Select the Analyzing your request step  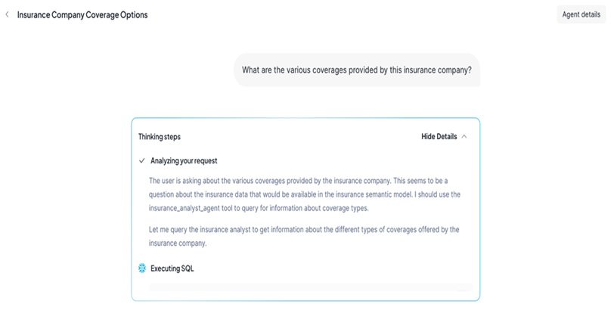[184, 161]
